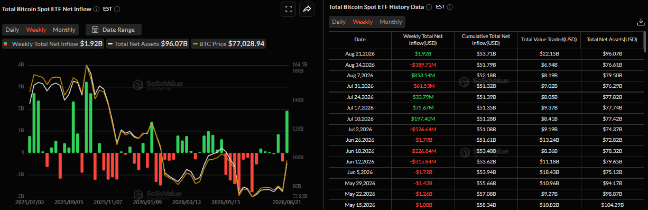648x210 pixels.
Task: Switch history table to Monthly
Action: 391,22
